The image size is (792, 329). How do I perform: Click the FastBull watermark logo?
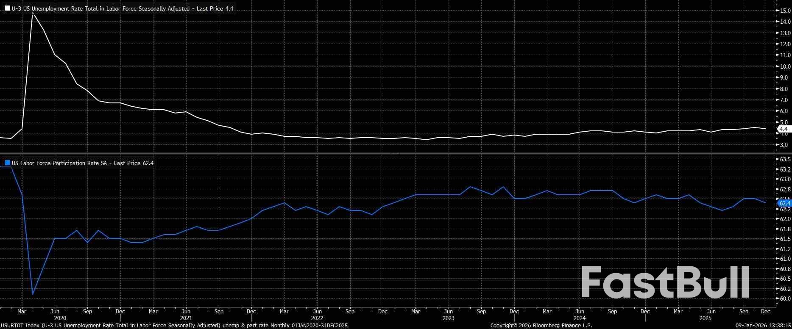[x=665, y=282]
